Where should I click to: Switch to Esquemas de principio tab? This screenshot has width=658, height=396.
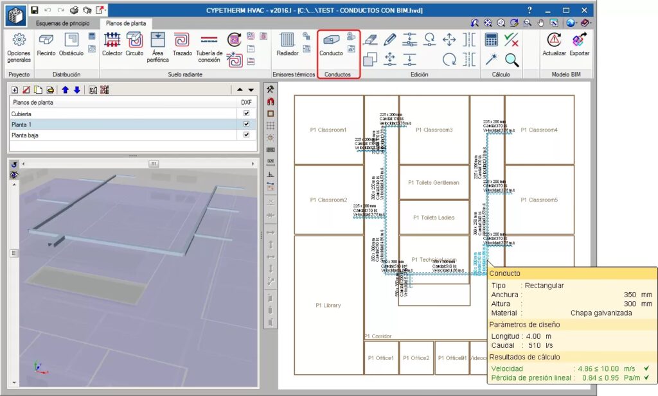[62, 23]
